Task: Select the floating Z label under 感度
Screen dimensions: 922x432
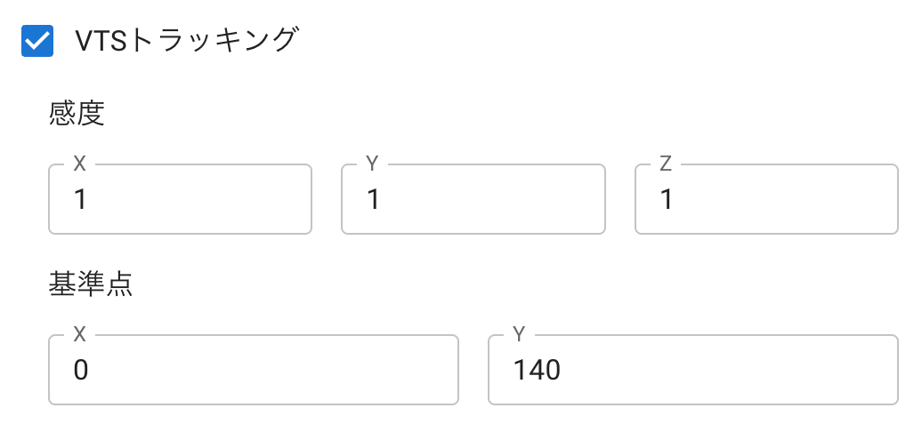Action: click(666, 164)
